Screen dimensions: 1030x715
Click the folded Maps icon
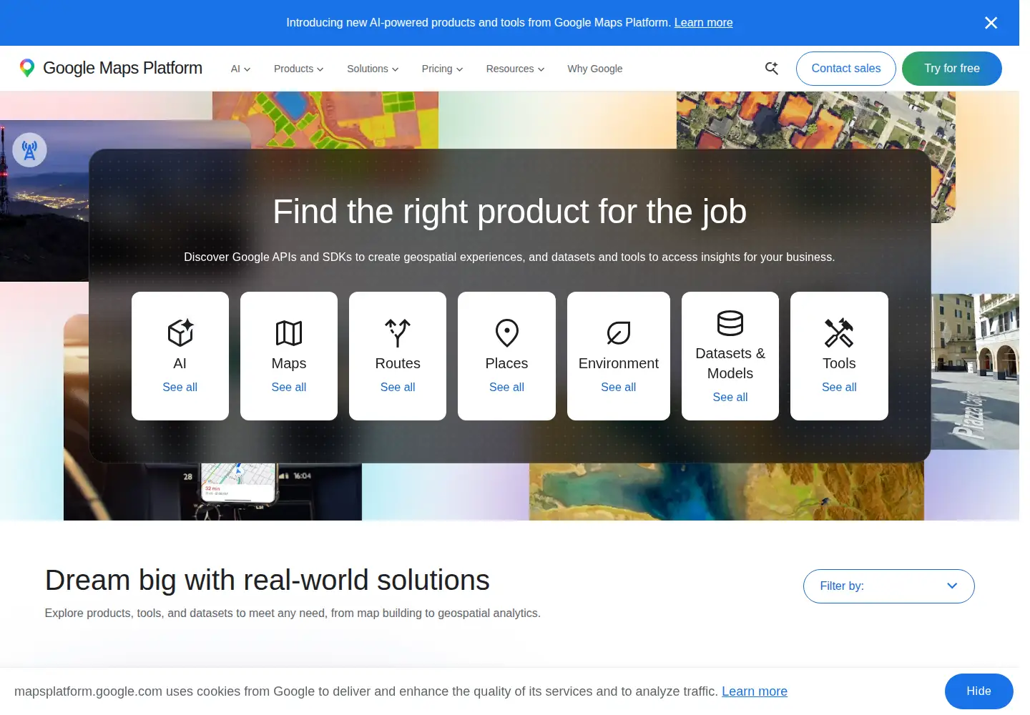[289, 332]
